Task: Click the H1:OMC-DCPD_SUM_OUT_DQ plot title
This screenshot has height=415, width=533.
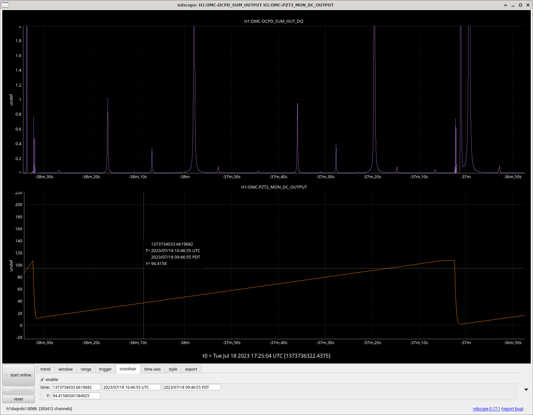Action: pos(274,21)
